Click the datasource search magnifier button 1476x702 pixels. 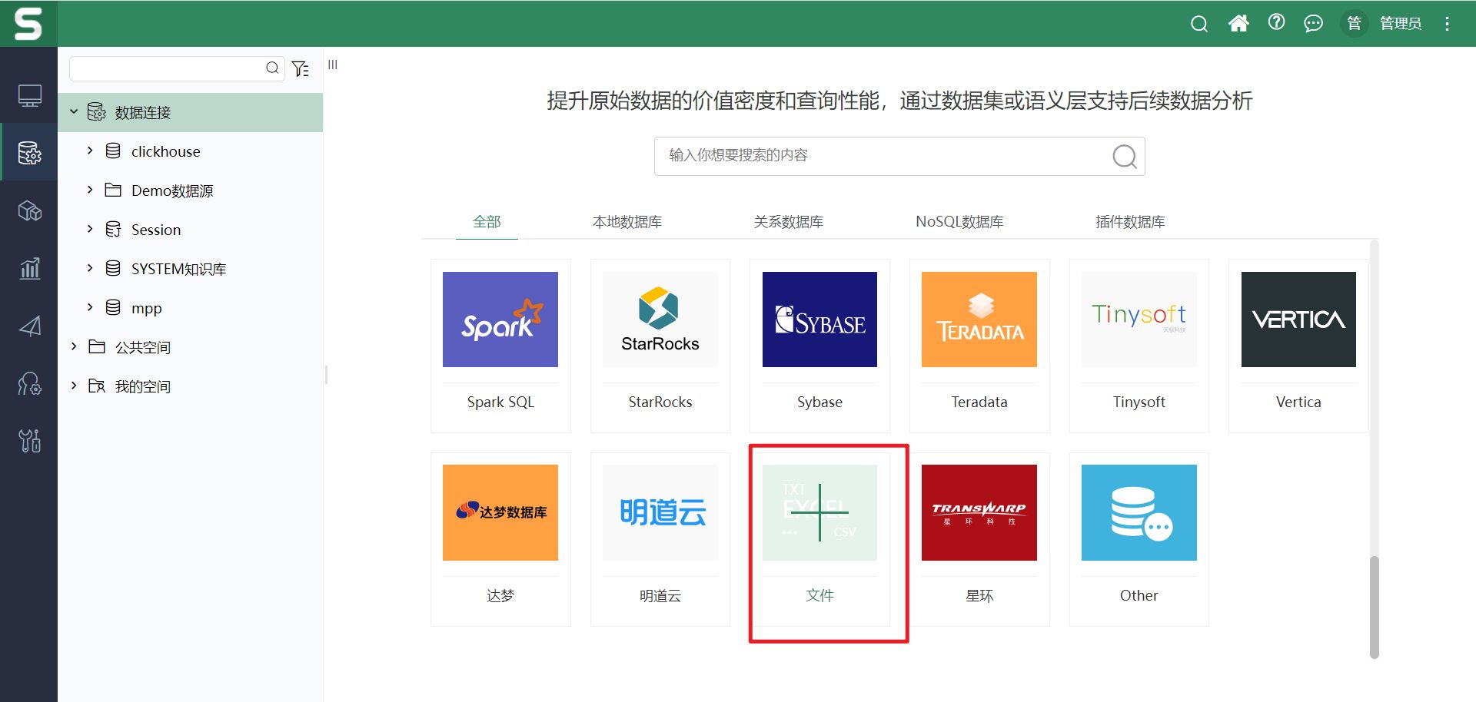click(1124, 157)
